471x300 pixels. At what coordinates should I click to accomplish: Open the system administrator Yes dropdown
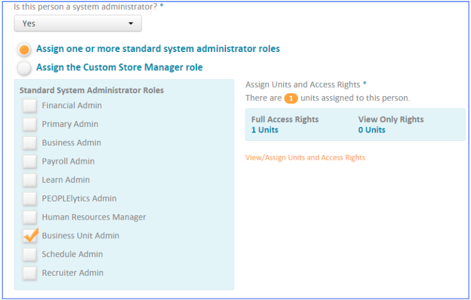pyautogui.click(x=77, y=24)
